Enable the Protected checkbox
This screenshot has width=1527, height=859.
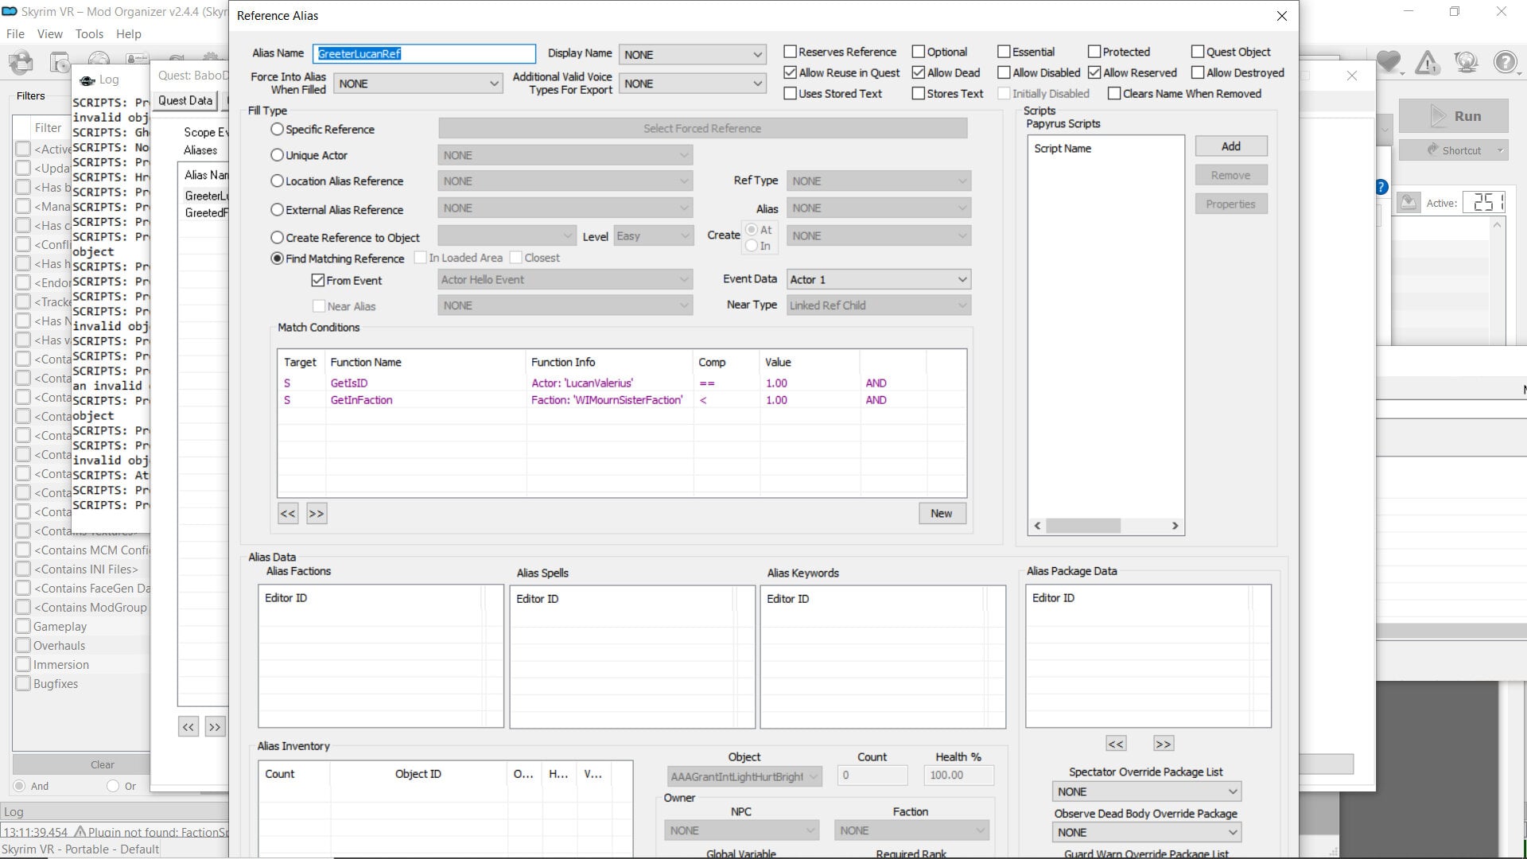tap(1094, 52)
